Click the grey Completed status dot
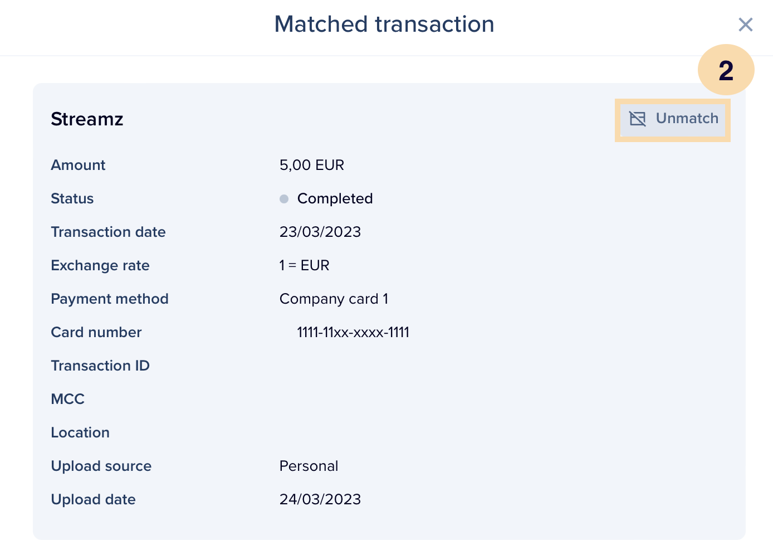Screen dimensions: 773x555 tap(284, 199)
